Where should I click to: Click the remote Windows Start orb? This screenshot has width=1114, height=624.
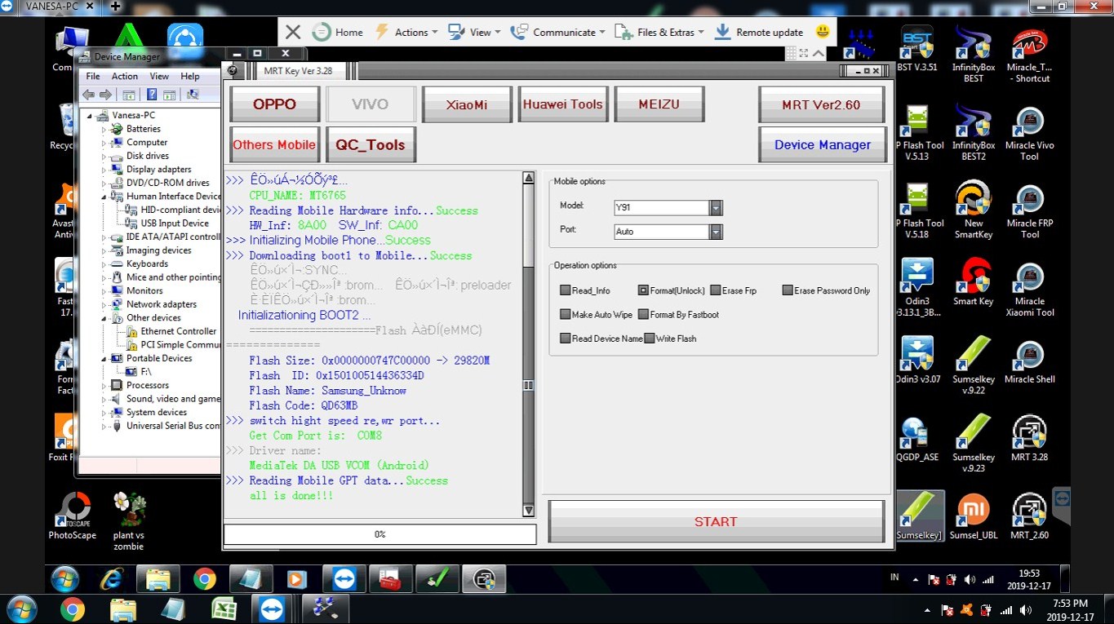[64, 578]
